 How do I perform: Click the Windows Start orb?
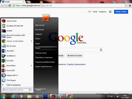point(3,97)
